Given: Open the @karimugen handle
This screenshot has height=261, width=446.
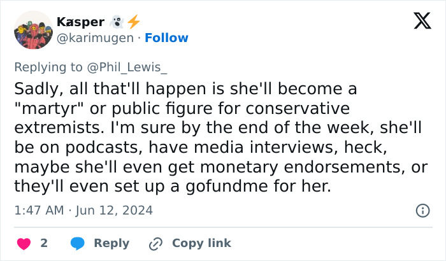Looking at the screenshot, I should (96, 38).
